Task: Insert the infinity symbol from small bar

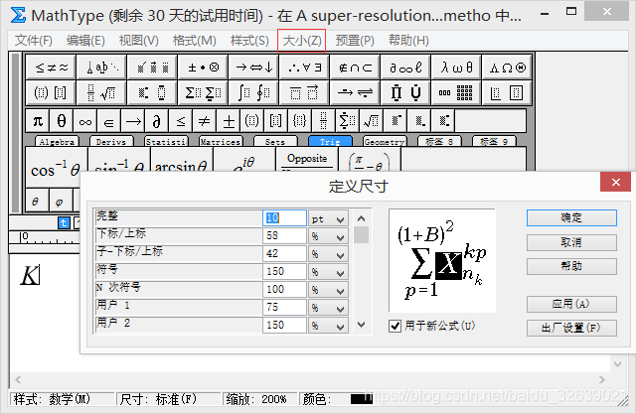Action: 85,121
